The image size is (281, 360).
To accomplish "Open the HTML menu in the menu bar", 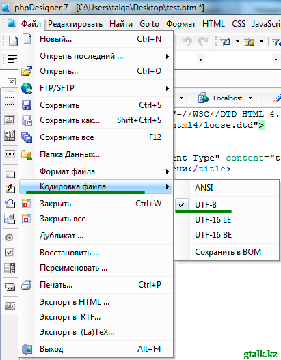I will click(213, 24).
